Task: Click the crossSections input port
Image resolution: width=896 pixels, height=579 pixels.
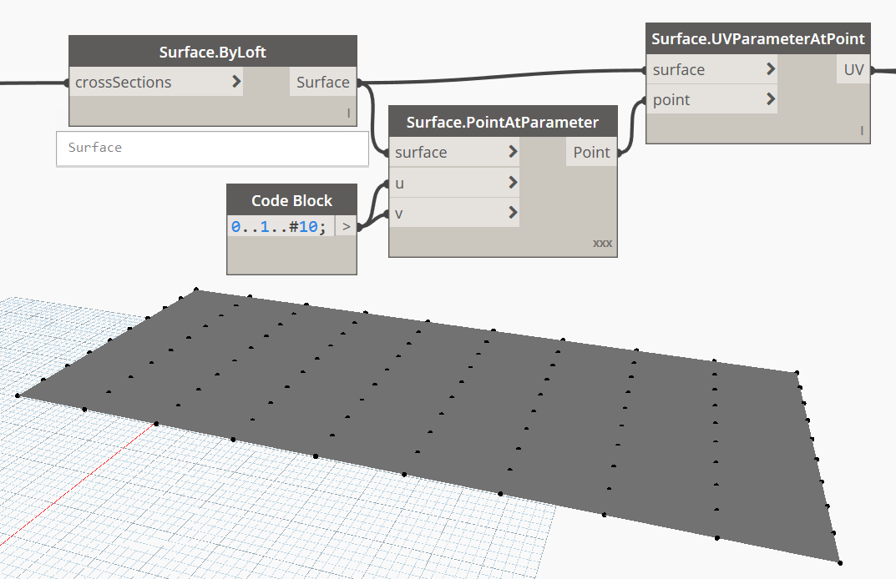Action: pyautogui.click(x=123, y=82)
